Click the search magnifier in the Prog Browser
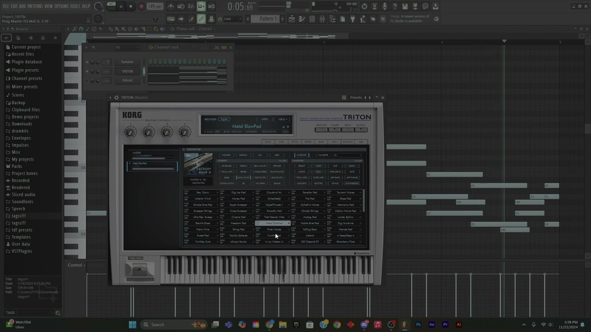 pyautogui.click(x=335, y=155)
